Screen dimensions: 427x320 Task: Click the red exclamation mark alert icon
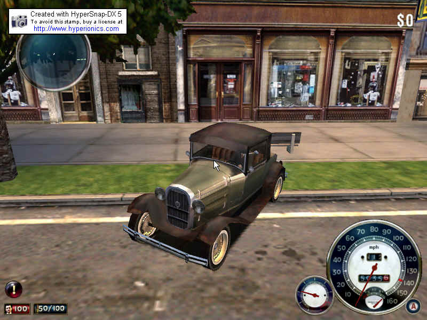13,289
